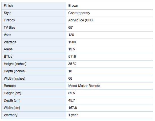
Task: Select the '66' width value
Action: [70, 79]
